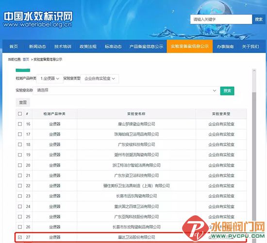Click the 首页 breadcrumb link
The width and height of the screenshot is (267, 243).
tap(26, 59)
